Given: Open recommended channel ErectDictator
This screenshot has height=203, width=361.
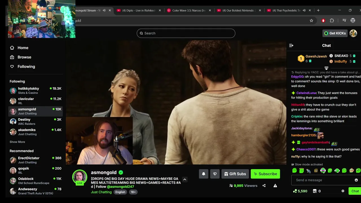Looking at the screenshot, I should click(36, 160).
